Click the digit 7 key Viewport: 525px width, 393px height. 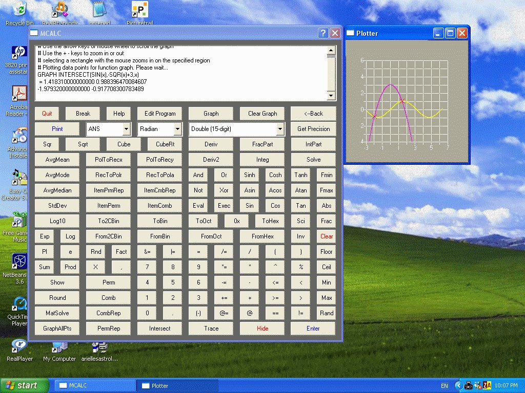click(x=147, y=267)
